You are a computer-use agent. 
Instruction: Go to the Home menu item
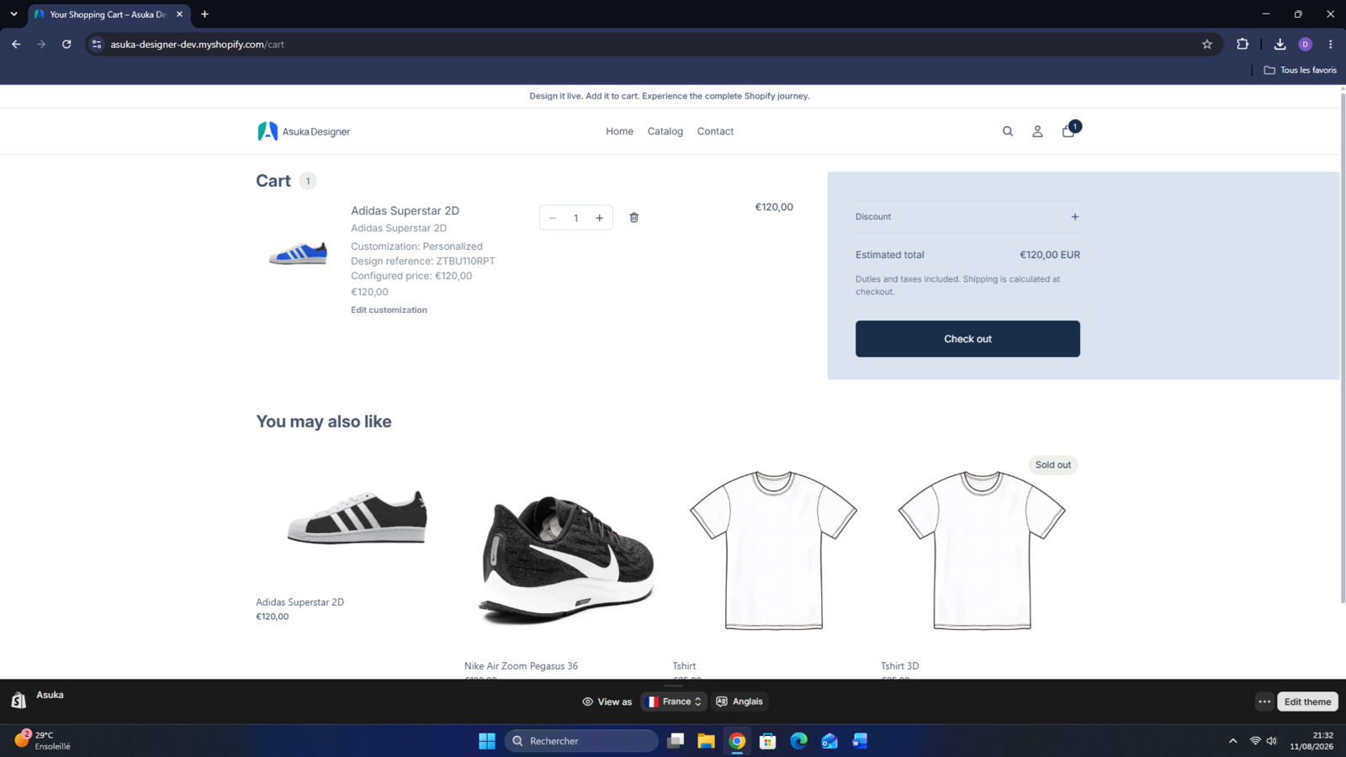pos(619,131)
